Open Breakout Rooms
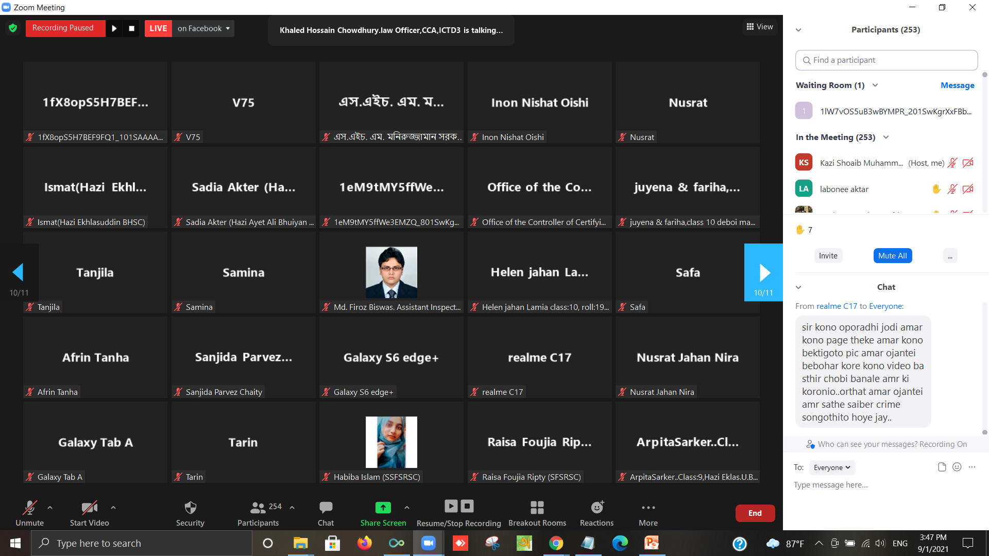This screenshot has width=989, height=556. click(x=537, y=513)
